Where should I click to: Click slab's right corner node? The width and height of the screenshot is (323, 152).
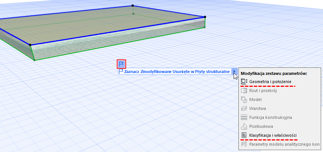point(205,17)
